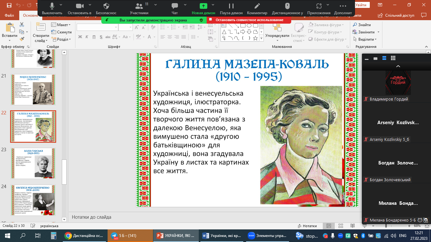The image size is (431, 242).
Task: Create a new slide with Створити слайд
Action: click(x=41, y=32)
